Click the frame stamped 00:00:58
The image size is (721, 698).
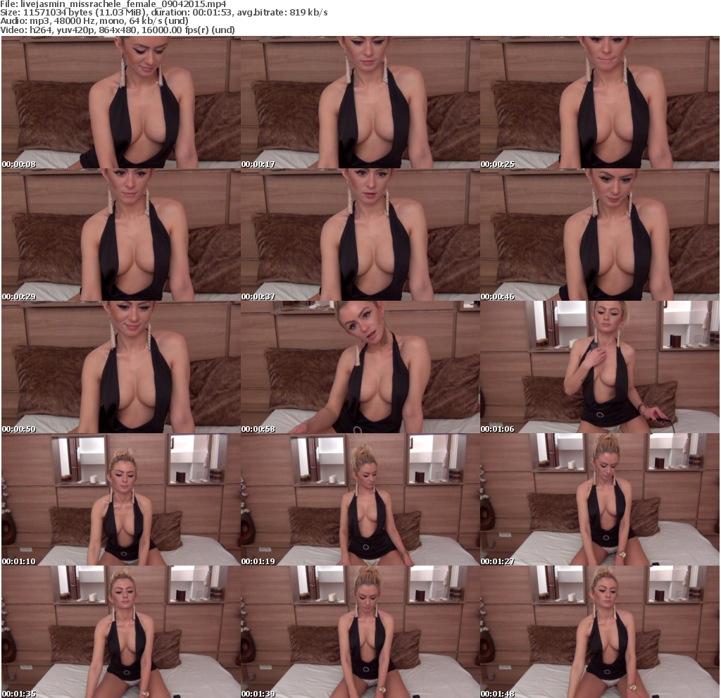coord(360,367)
